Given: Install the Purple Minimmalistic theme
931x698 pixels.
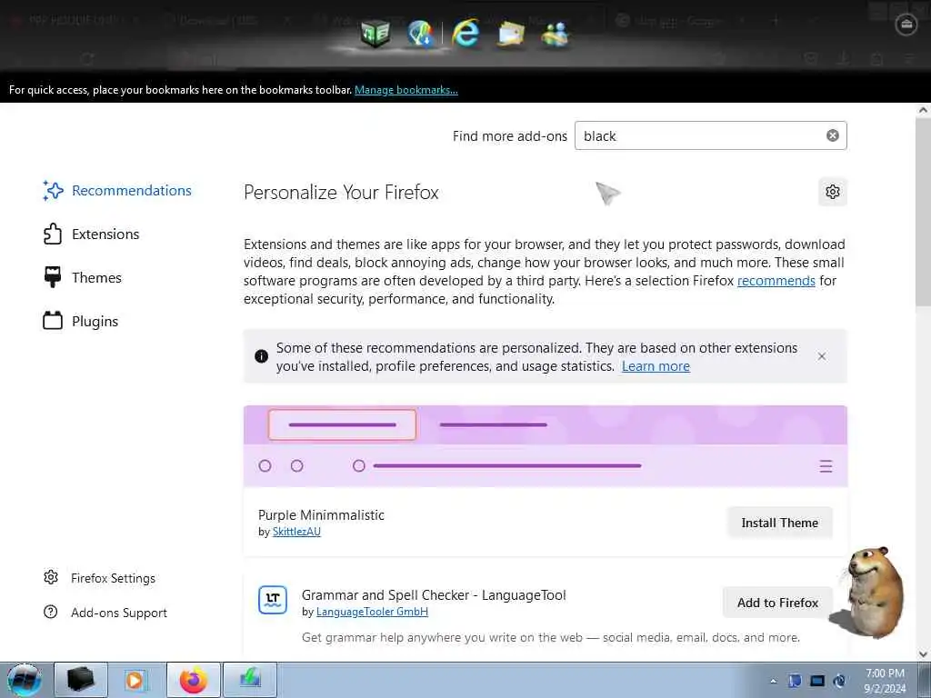Looking at the screenshot, I should (779, 523).
